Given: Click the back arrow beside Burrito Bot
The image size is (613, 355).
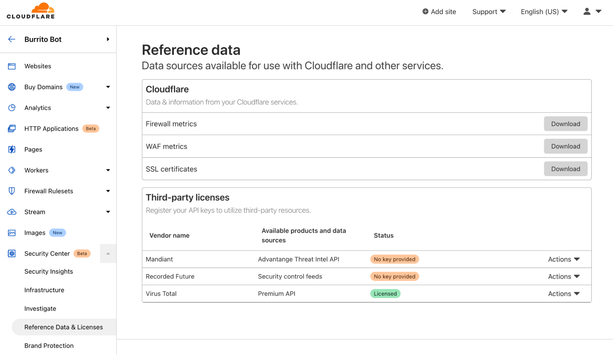Looking at the screenshot, I should [12, 39].
